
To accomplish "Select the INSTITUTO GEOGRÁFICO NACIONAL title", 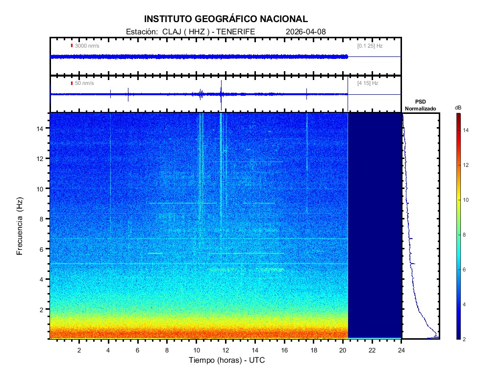I will 226,19.
